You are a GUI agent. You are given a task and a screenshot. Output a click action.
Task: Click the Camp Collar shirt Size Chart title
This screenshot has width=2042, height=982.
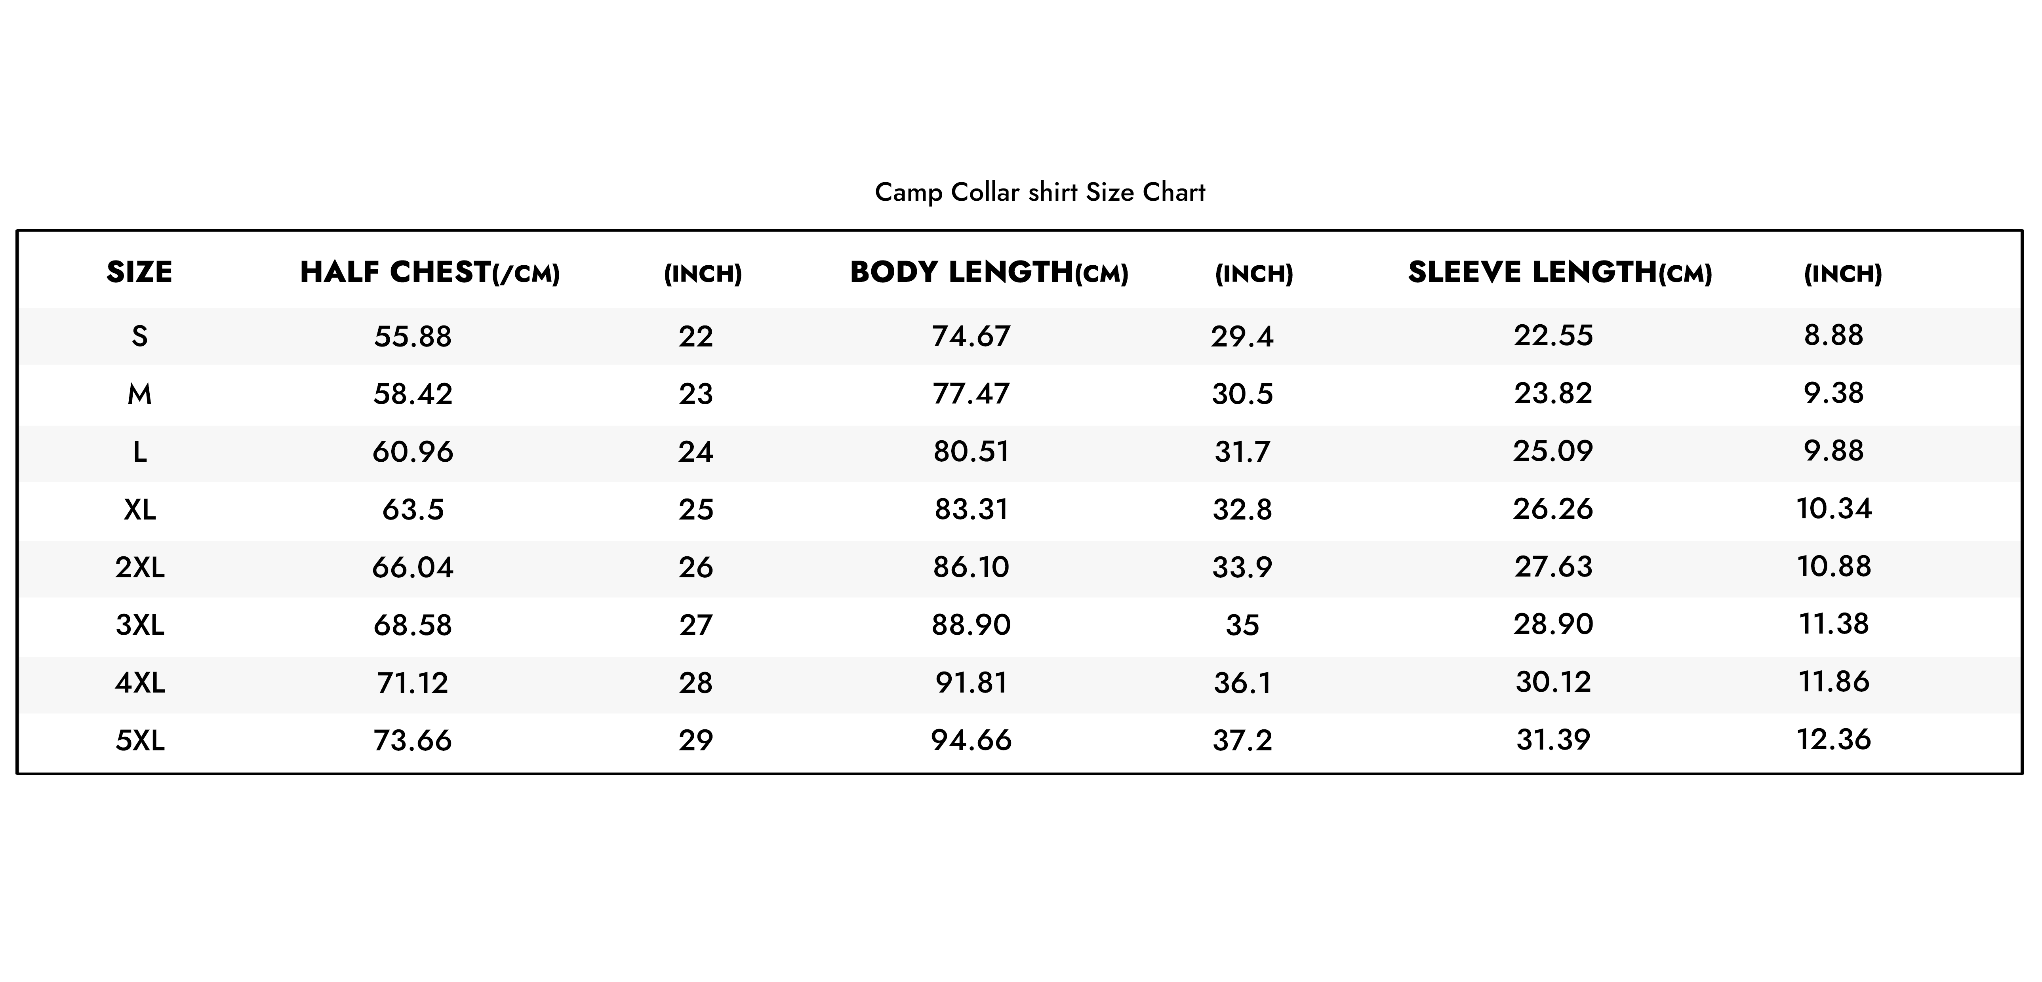(x=1039, y=192)
